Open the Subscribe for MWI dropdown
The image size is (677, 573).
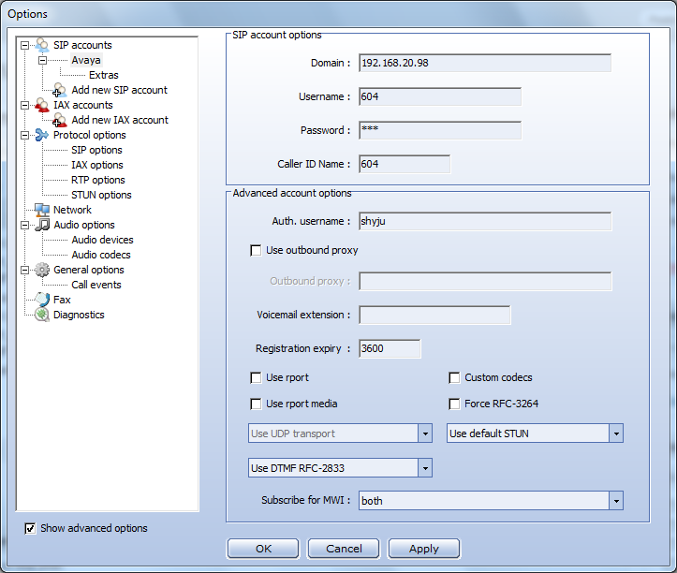[x=616, y=501]
